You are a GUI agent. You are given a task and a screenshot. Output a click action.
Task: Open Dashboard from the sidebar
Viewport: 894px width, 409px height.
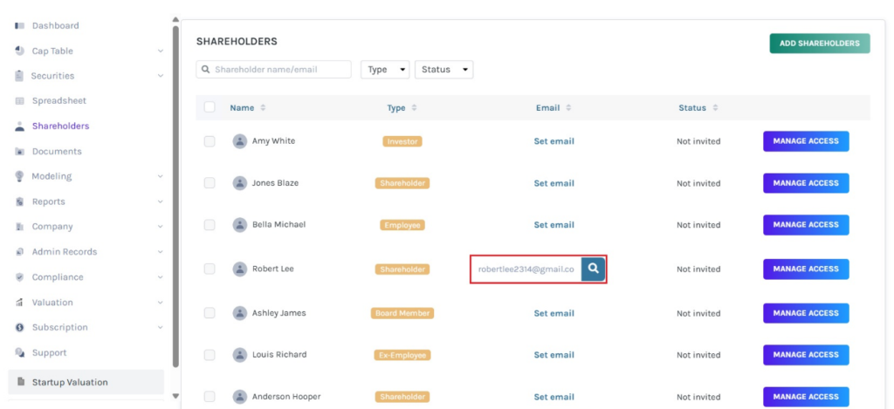click(x=55, y=25)
